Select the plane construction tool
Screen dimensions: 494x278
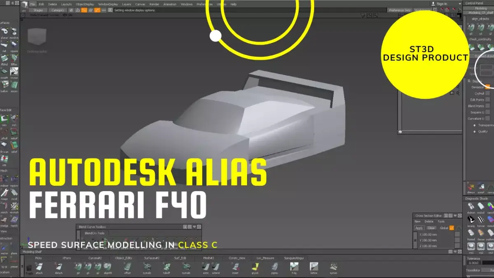pyautogui.click(x=14, y=249)
